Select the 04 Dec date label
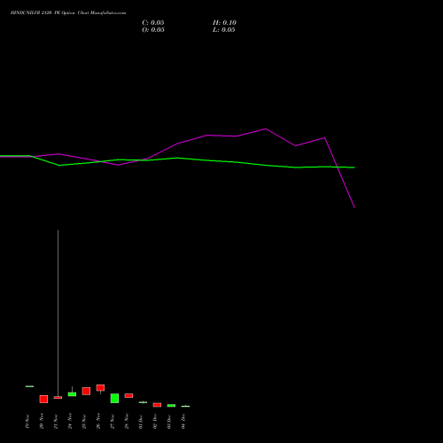443x443 pixels. pos(183,422)
